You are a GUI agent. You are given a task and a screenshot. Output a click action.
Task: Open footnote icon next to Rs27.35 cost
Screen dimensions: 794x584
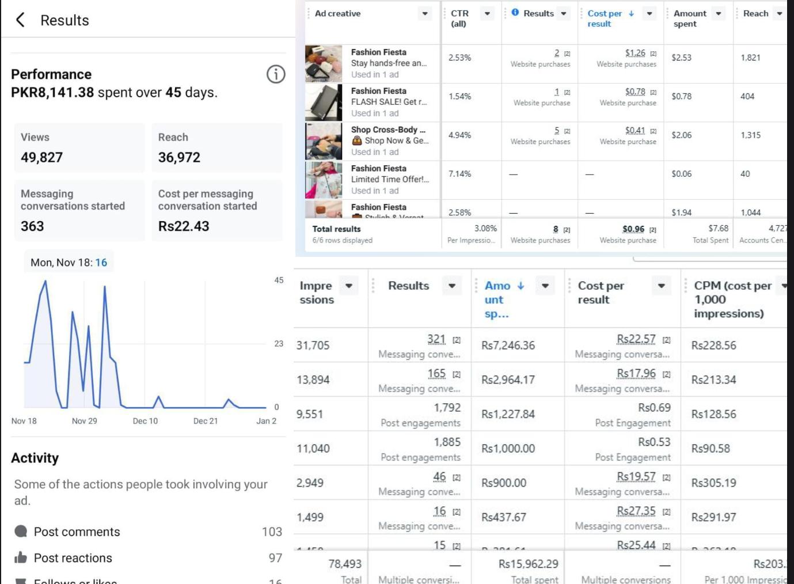pyautogui.click(x=667, y=512)
